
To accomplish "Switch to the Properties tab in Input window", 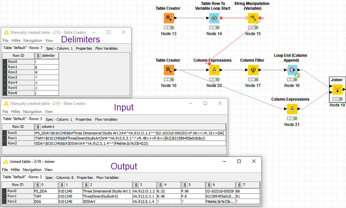I will (83, 119).
